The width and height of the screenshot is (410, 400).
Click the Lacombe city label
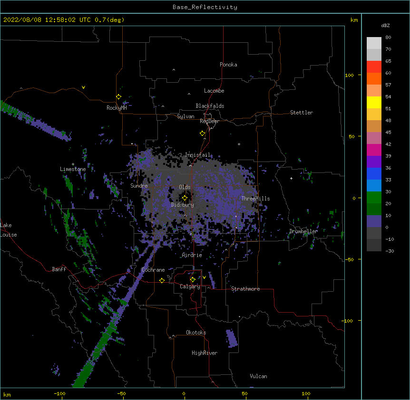[x=214, y=91]
